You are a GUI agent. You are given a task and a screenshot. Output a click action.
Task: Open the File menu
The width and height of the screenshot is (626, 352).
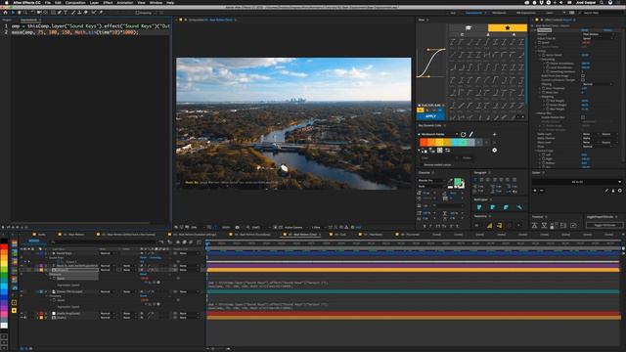click(x=48, y=2)
